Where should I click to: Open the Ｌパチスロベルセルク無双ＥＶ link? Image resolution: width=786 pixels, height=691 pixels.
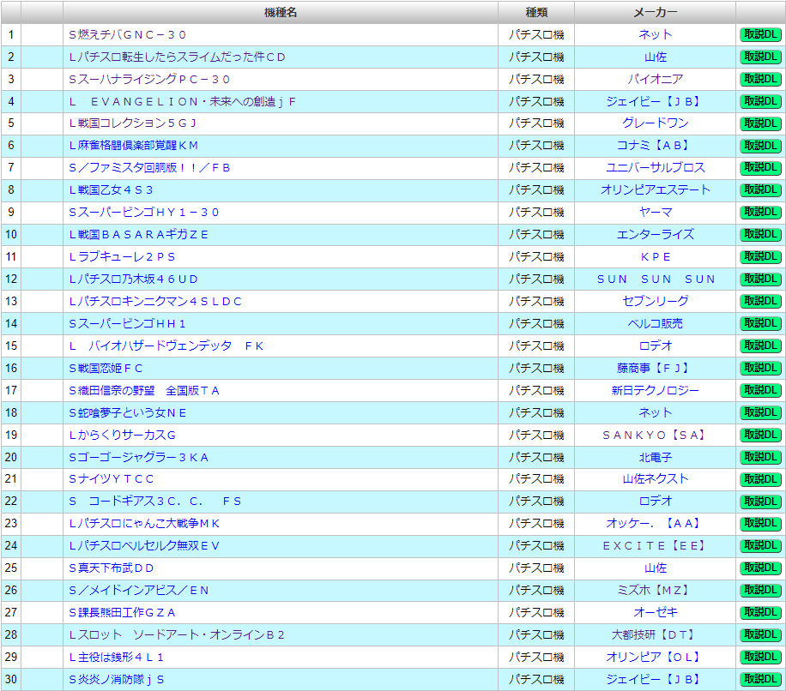click(x=144, y=546)
